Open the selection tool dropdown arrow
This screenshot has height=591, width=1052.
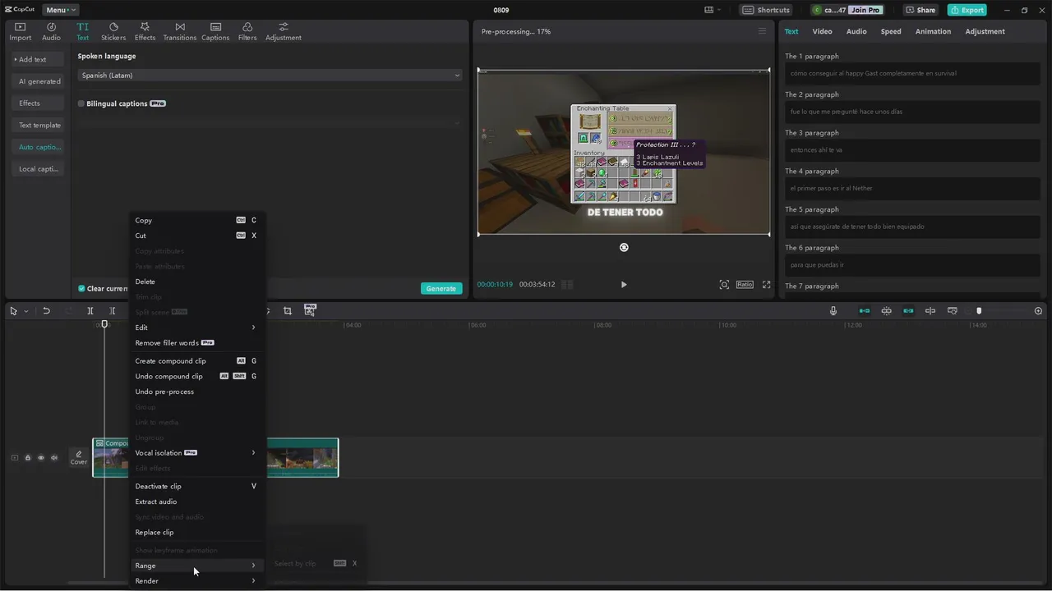[x=26, y=311]
